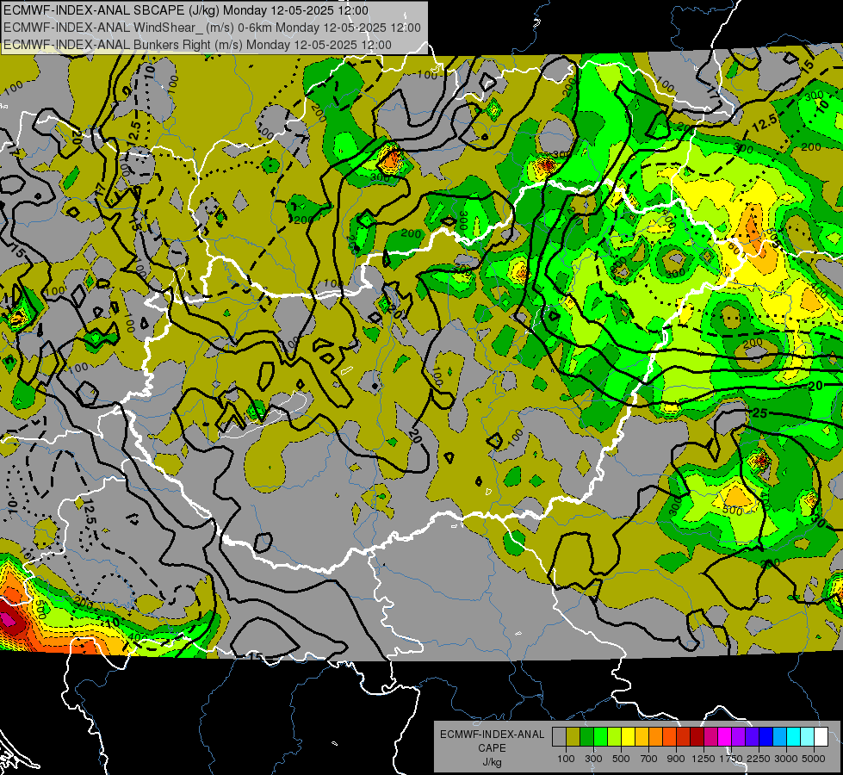Click the bright green legend swatch
Screen dimensions: 843x775
click(600, 737)
